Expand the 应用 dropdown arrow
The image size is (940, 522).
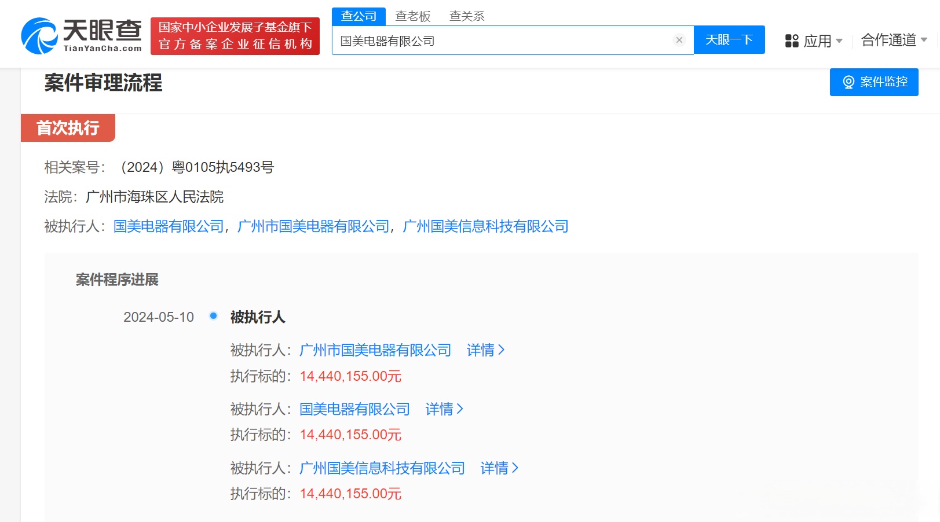tap(839, 41)
